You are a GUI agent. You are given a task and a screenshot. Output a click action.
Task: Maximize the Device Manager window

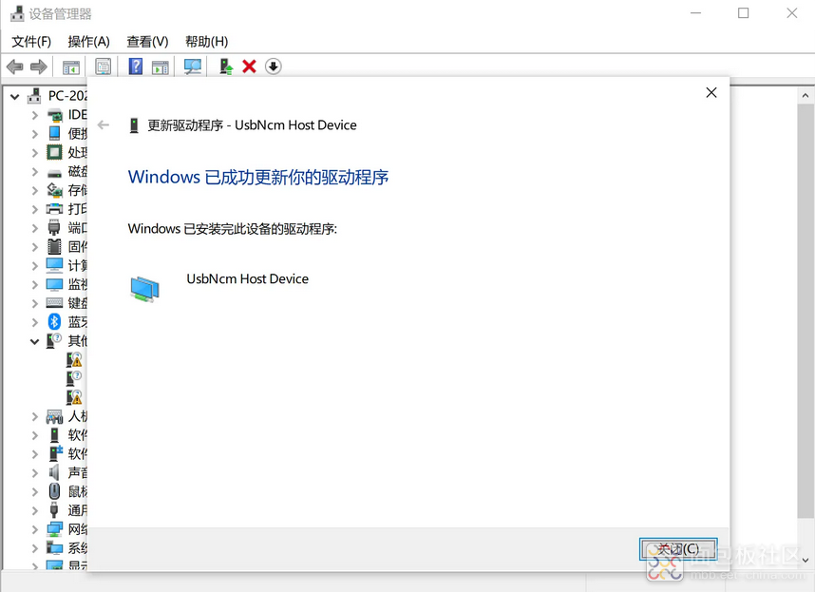743,13
